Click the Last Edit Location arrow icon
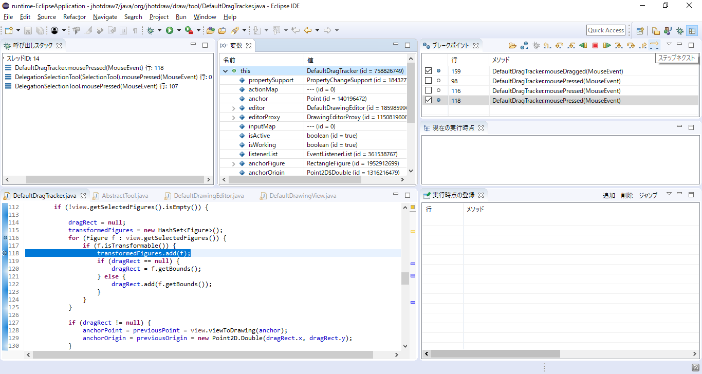The width and height of the screenshot is (702, 374). point(295,30)
